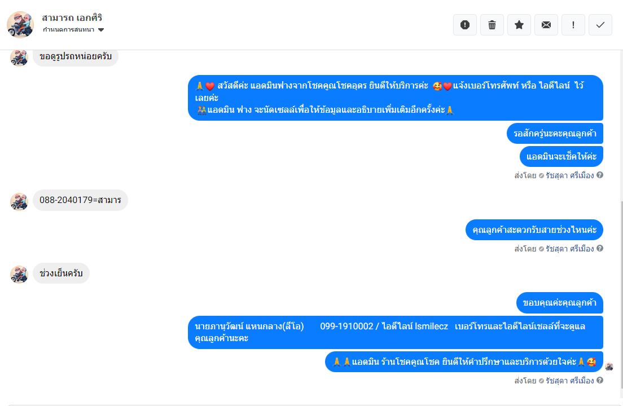The width and height of the screenshot is (623, 406).
Task: Select the message with 099-1910002 contact info
Action: click(396, 332)
